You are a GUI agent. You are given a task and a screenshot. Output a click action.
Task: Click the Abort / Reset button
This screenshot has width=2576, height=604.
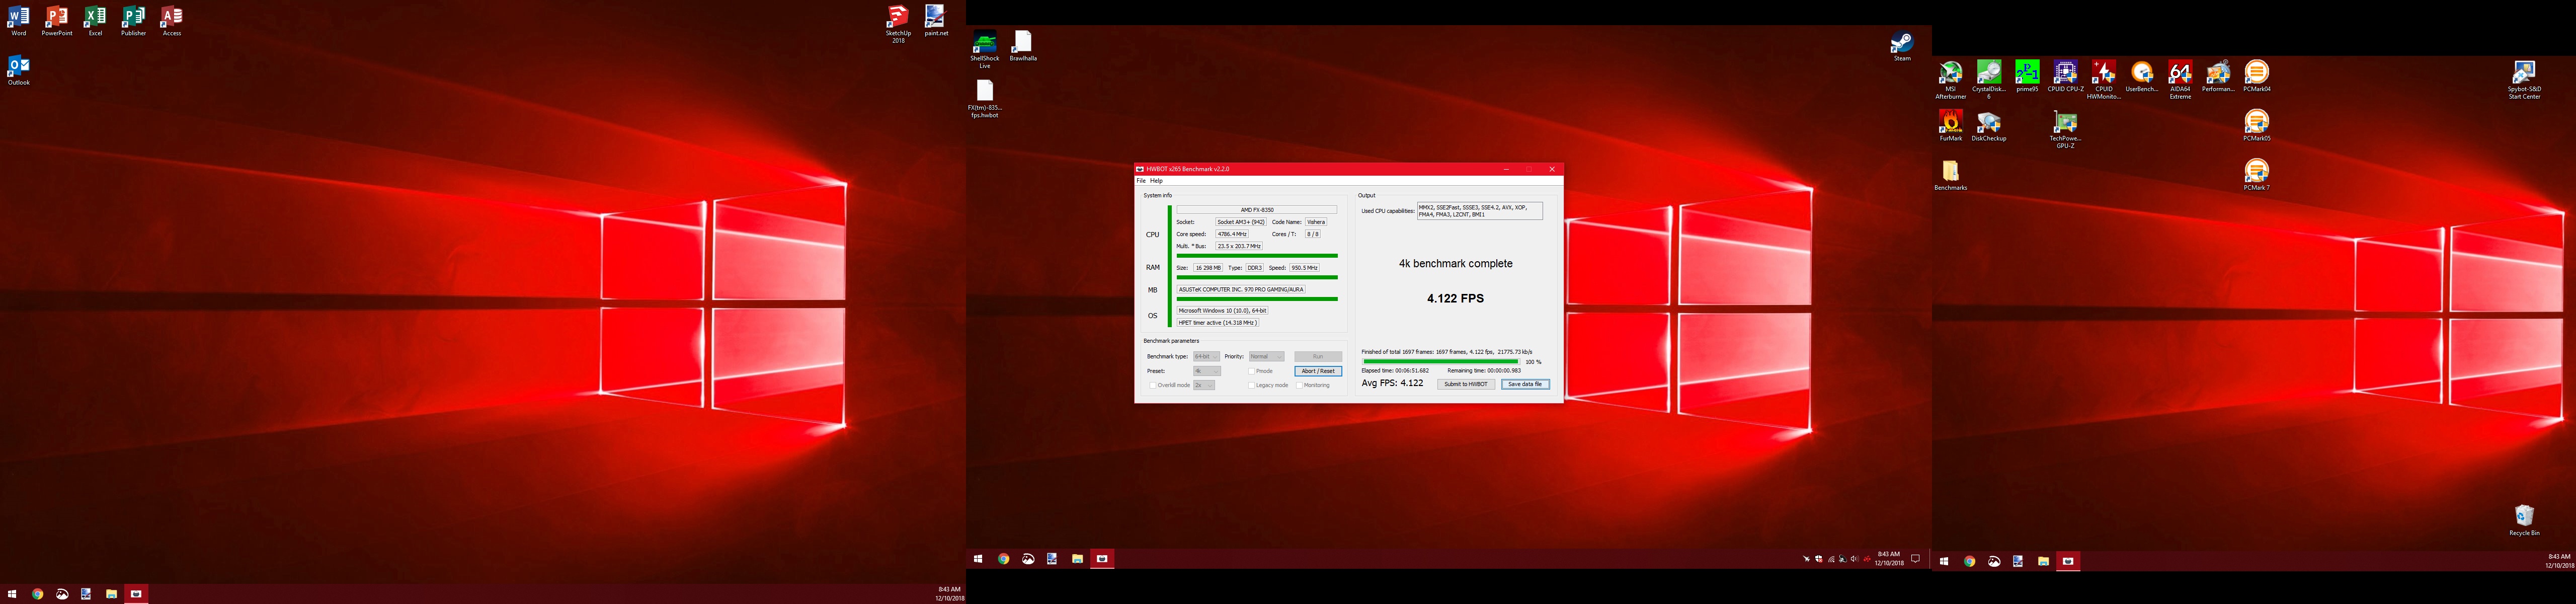click(x=1318, y=371)
